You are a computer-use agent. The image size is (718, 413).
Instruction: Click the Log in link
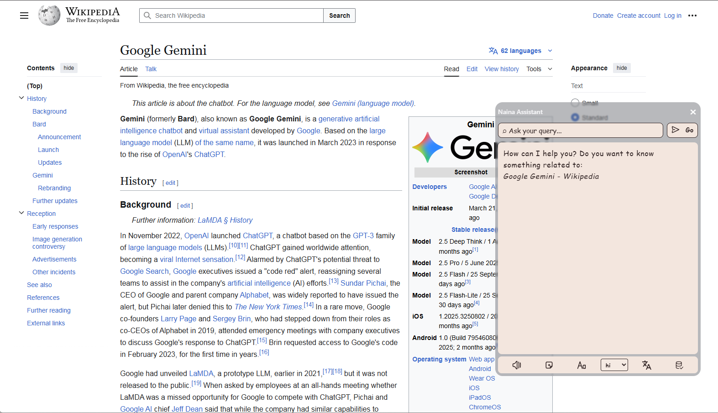673,16
